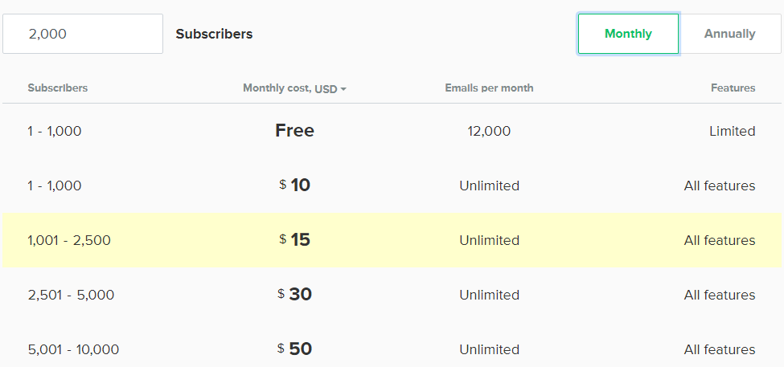Screen dimensions: 784x367
Task: Click the 12,000 emails per month cell
Action: click(x=489, y=131)
